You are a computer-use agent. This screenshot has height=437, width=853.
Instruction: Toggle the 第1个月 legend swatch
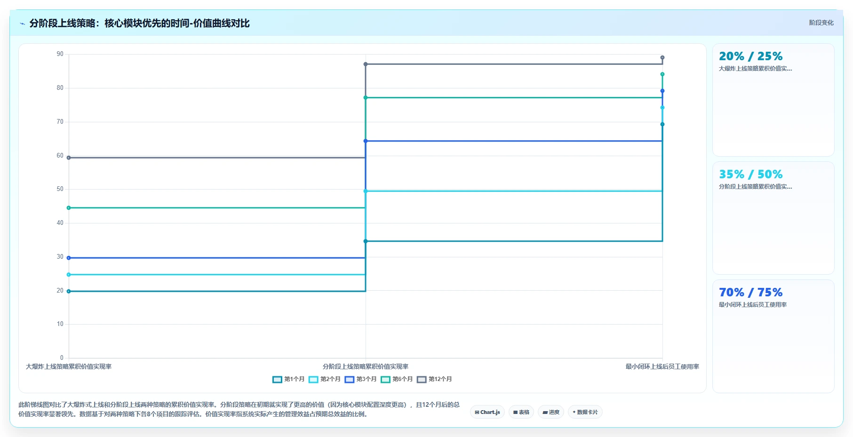[x=277, y=380]
